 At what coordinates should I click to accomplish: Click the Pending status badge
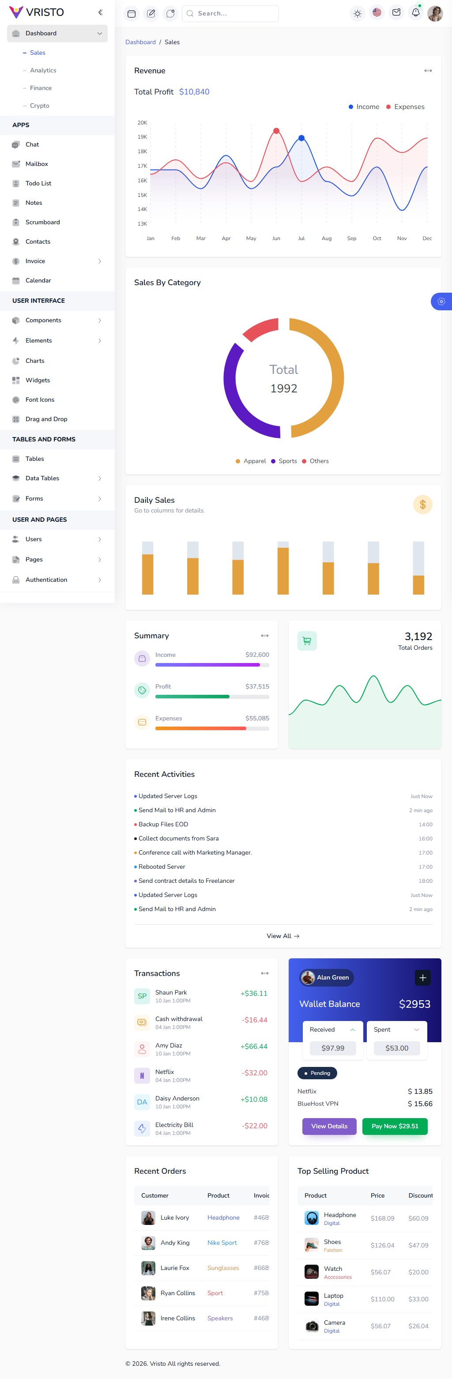point(317,1073)
